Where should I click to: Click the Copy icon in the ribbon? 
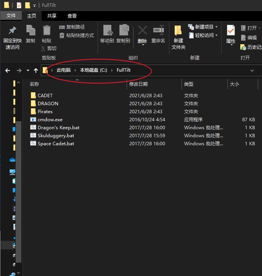click(x=31, y=30)
